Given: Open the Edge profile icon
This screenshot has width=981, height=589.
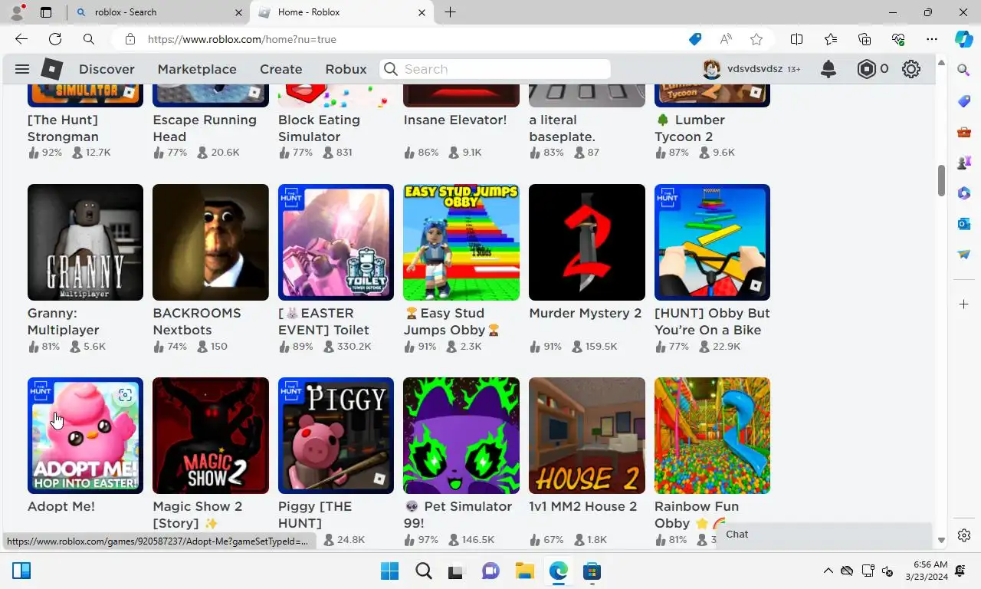Looking at the screenshot, I should [x=17, y=12].
